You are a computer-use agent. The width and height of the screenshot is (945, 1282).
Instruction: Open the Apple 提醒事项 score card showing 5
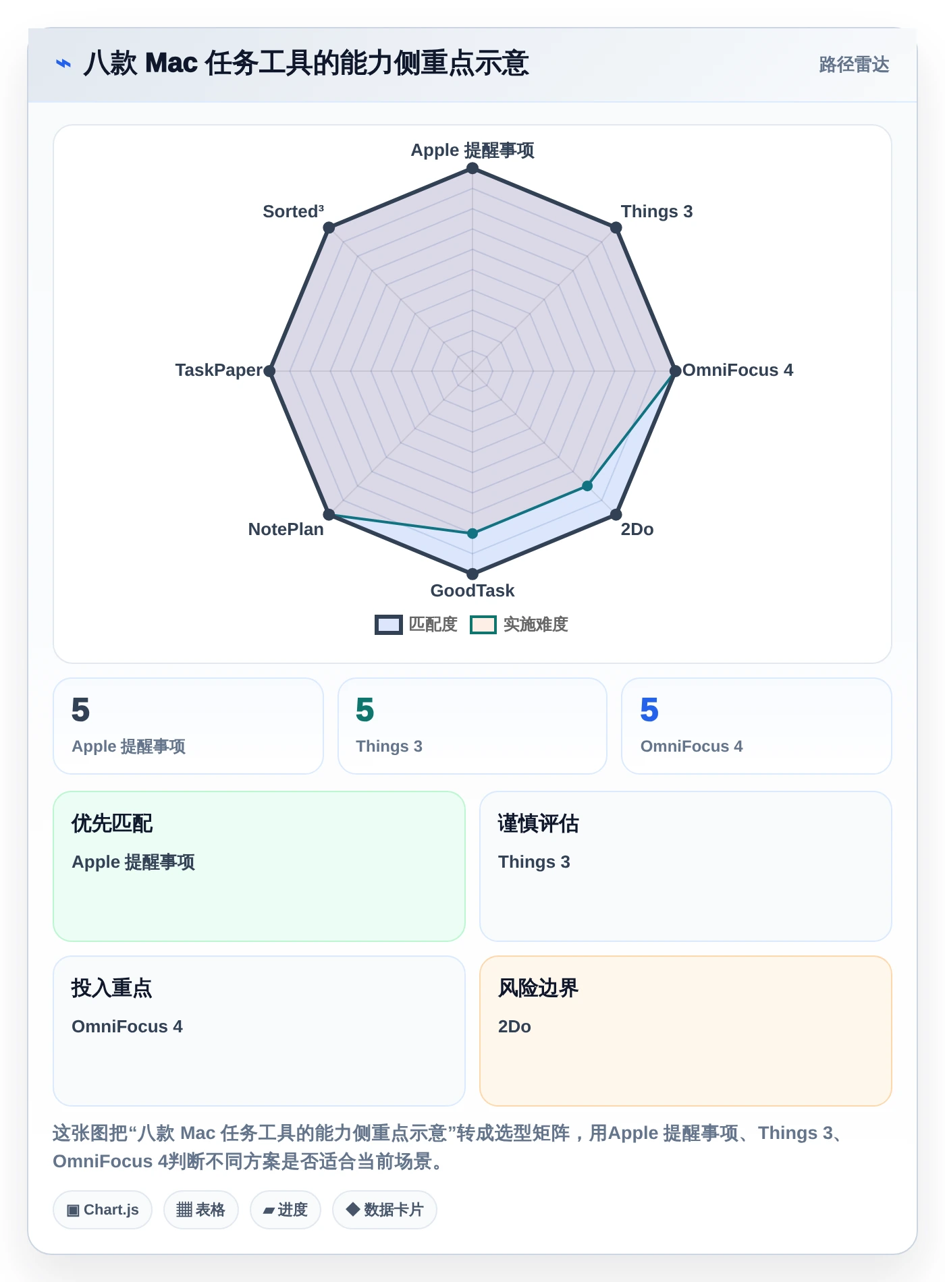(x=188, y=726)
